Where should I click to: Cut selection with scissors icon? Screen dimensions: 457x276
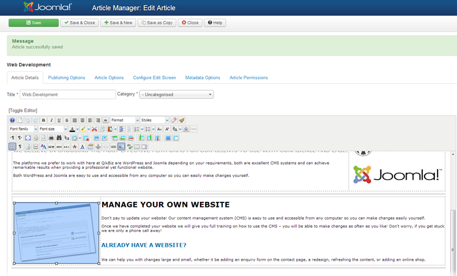point(94,129)
